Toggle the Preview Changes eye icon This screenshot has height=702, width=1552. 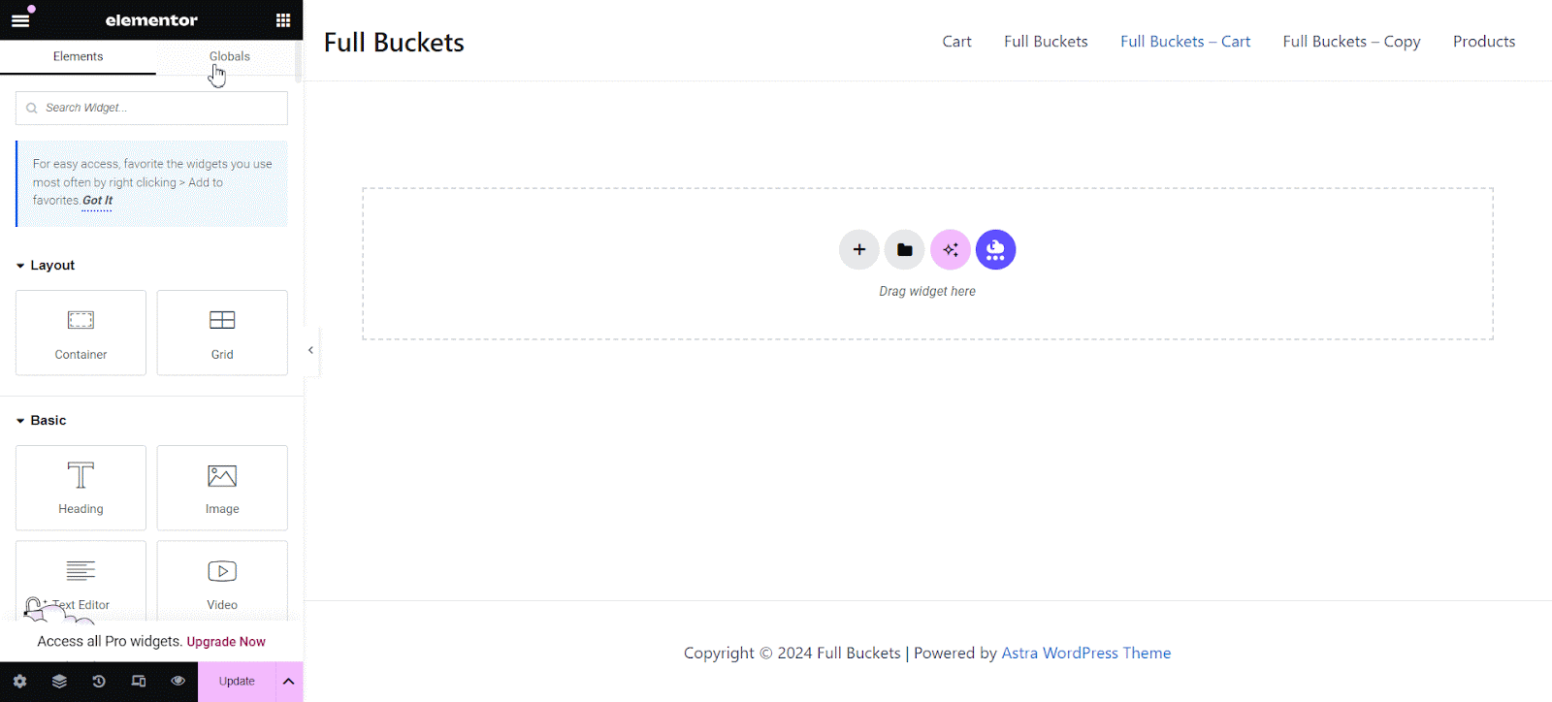178,682
